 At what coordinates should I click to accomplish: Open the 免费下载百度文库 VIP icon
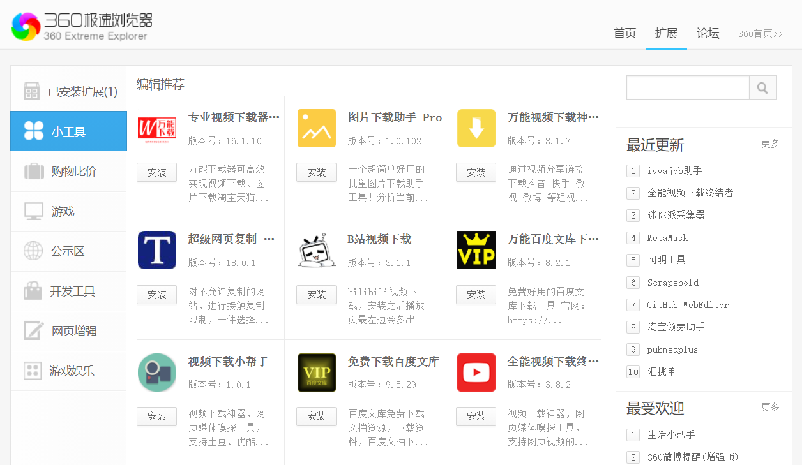point(317,373)
